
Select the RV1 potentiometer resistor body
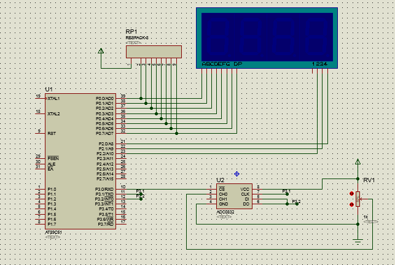coord(358,199)
